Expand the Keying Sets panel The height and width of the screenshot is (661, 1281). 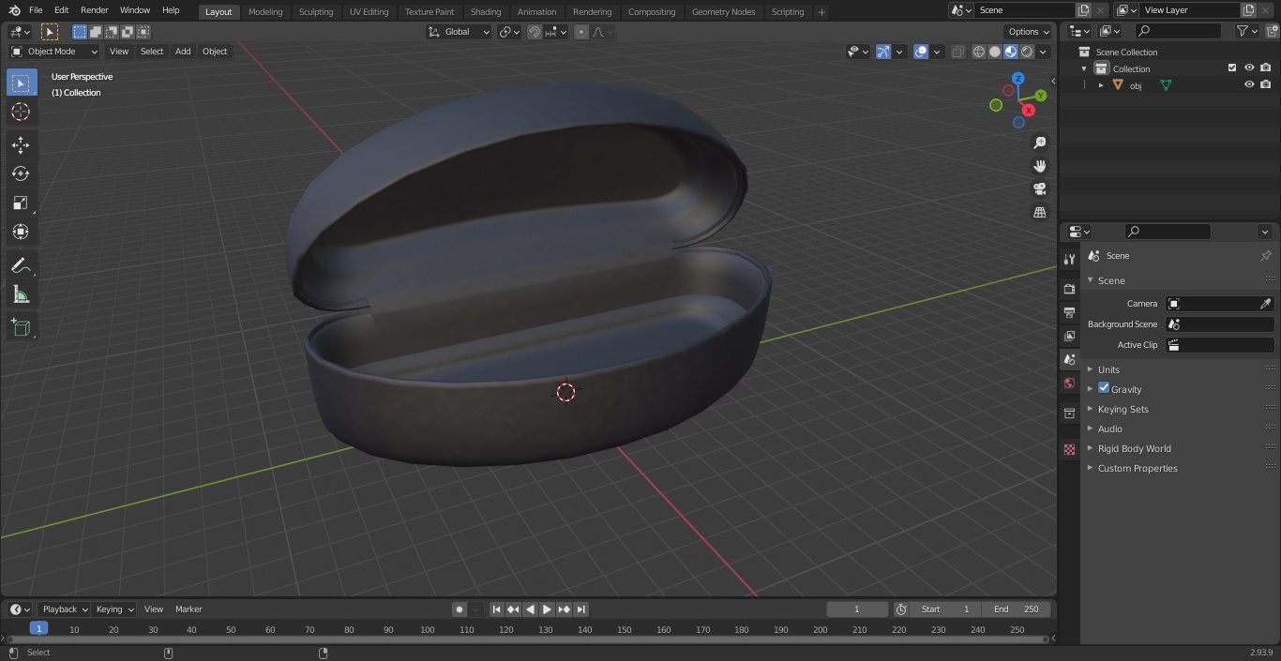(1123, 409)
